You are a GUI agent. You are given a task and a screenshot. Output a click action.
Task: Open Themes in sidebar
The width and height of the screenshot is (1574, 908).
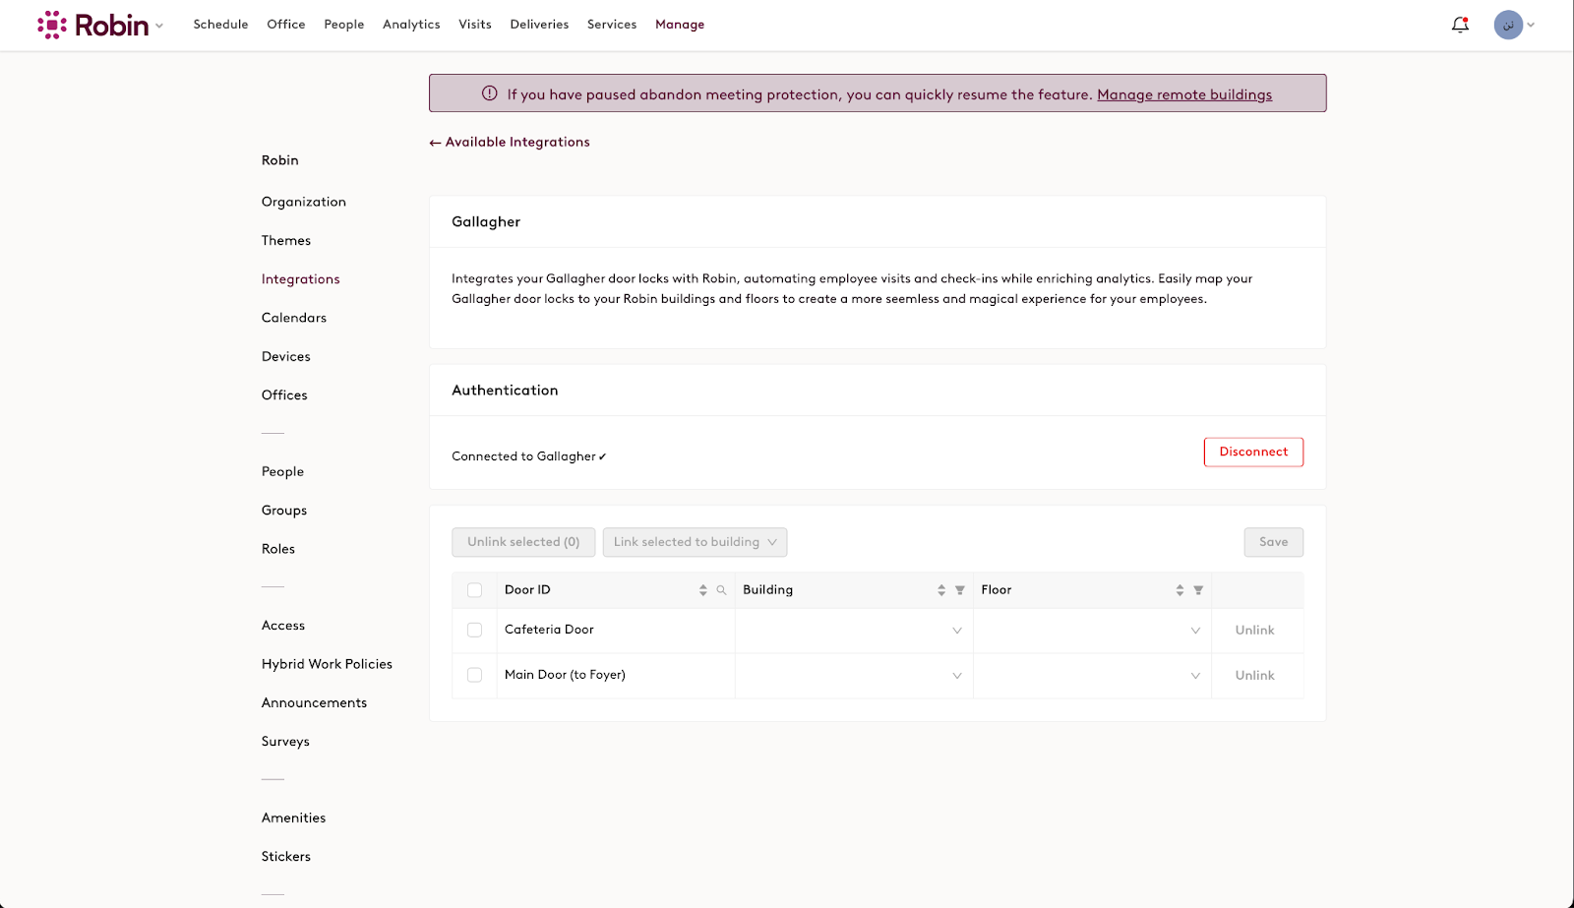[x=286, y=240]
